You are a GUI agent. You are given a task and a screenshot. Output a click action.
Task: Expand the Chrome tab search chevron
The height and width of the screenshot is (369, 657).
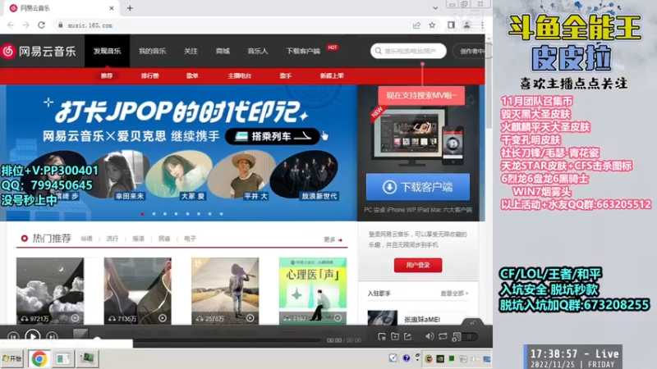tap(435, 8)
